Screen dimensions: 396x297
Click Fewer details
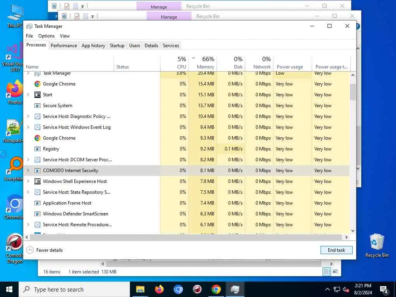coord(45,250)
